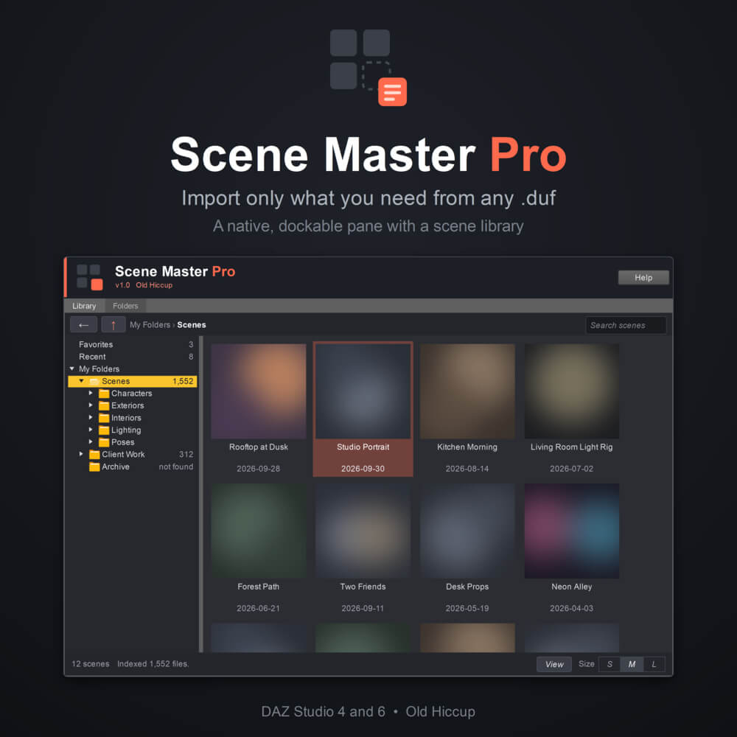Select the Poses folder row
Image resolution: width=737 pixels, height=737 pixels.
pyautogui.click(x=133, y=442)
